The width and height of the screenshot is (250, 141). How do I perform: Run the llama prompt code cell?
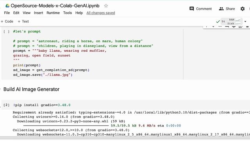[6, 32]
